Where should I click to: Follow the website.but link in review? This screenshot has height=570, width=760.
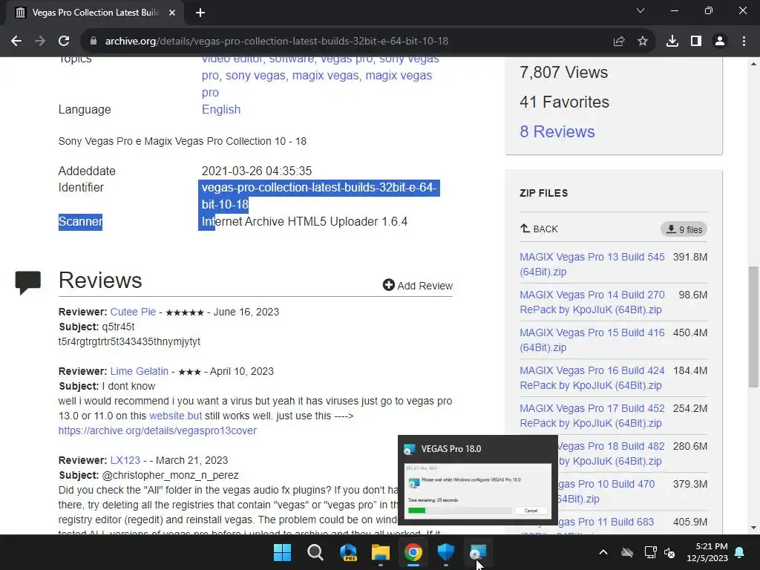[175, 416]
